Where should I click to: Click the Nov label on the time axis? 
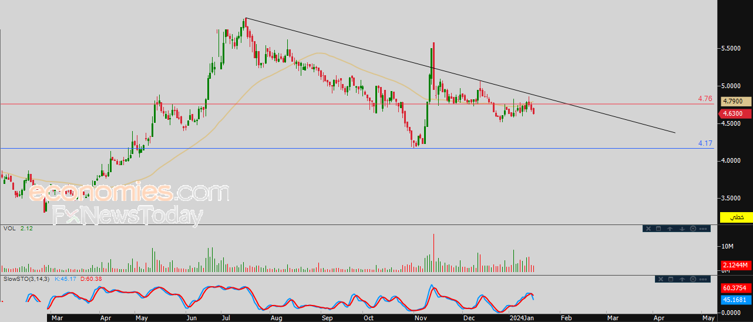(421, 318)
